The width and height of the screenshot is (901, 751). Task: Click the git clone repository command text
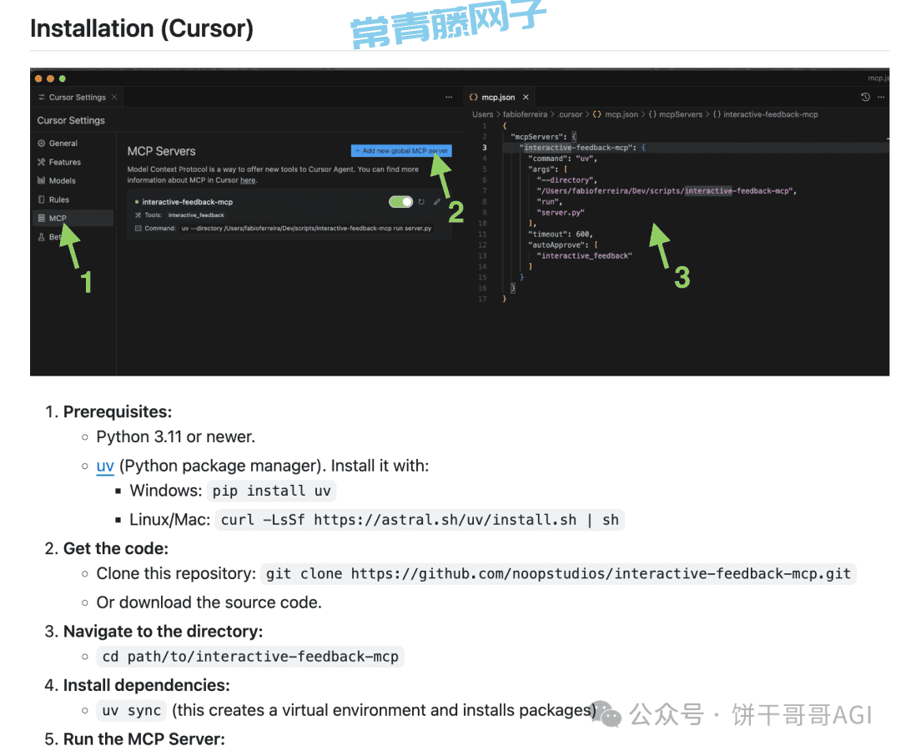point(559,574)
